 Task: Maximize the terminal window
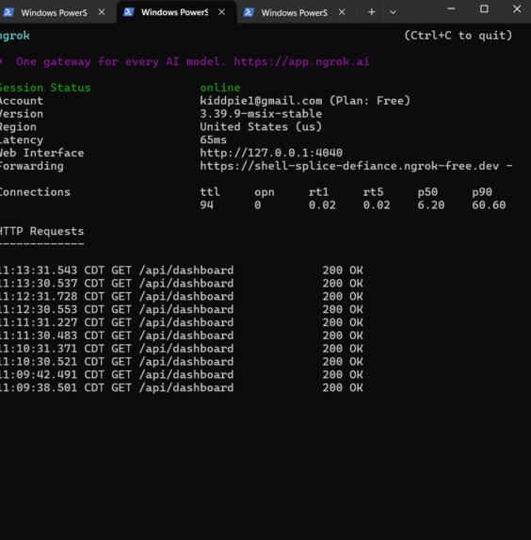(484, 9)
